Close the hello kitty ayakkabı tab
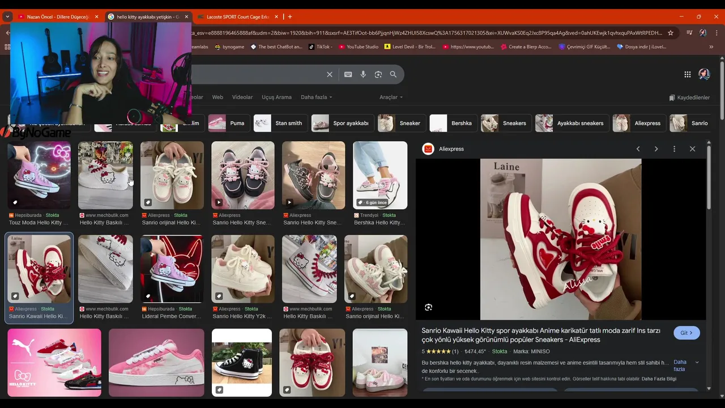725x408 pixels. [x=186, y=17]
